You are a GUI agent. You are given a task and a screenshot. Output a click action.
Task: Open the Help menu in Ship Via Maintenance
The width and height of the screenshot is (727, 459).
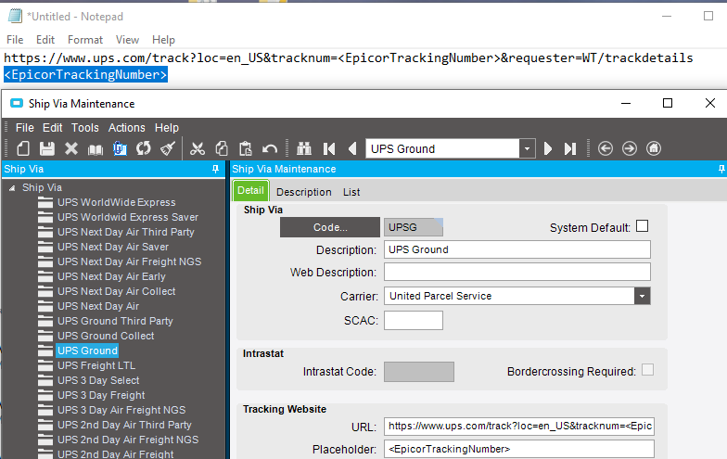pos(167,128)
